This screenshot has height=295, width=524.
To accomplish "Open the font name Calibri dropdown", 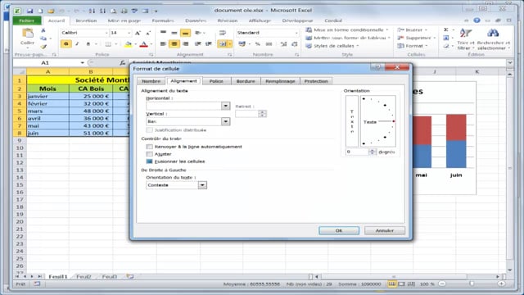I will [x=106, y=33].
